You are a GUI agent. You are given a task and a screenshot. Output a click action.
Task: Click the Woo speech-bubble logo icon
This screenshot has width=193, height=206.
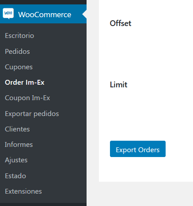coord(8,14)
